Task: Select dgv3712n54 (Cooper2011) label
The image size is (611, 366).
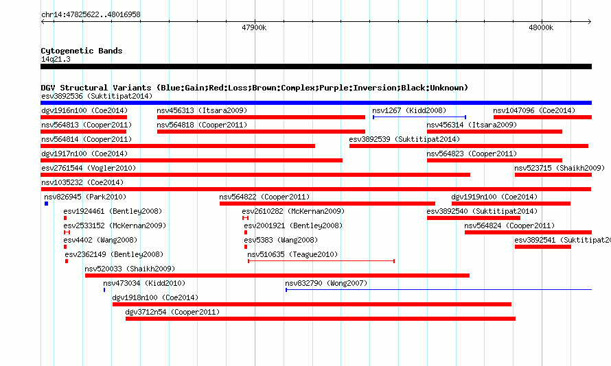Action: point(172,312)
